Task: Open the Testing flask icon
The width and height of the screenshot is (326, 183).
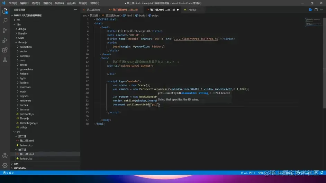Action: (x=5, y=60)
